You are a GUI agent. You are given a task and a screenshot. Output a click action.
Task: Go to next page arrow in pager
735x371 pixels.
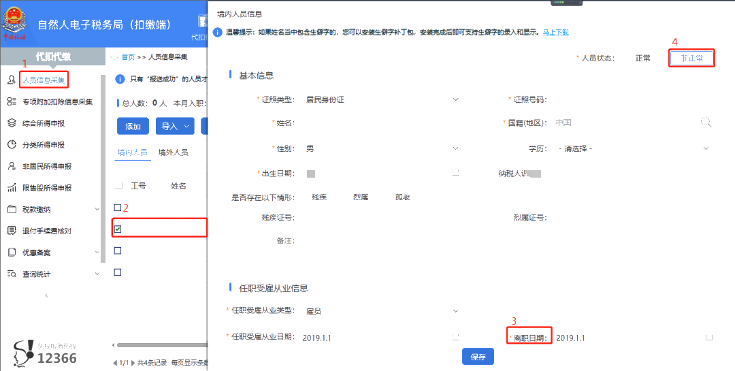pyautogui.click(x=133, y=363)
